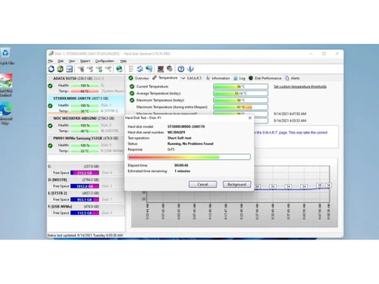Send disk test to Background
Viewport: 379px width, 284px height.
pyautogui.click(x=236, y=184)
